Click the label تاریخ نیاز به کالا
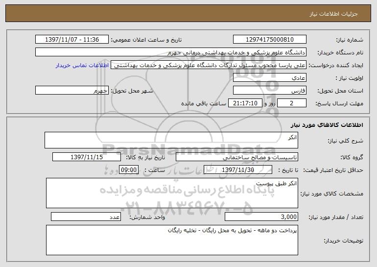The height and width of the screenshot is (267, 377). tap(145, 158)
